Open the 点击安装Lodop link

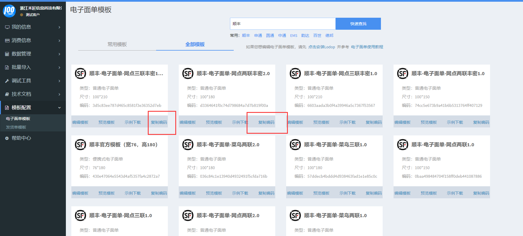pos(321,47)
